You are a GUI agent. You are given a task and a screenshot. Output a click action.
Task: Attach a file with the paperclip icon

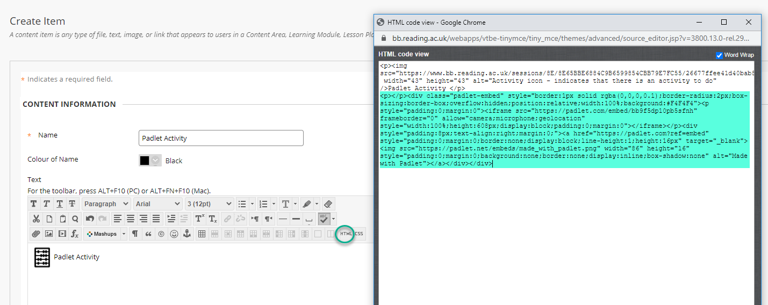(36, 234)
